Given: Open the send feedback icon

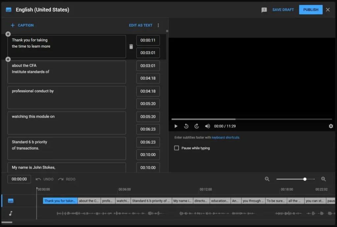Looking at the screenshot, I should 264,10.
